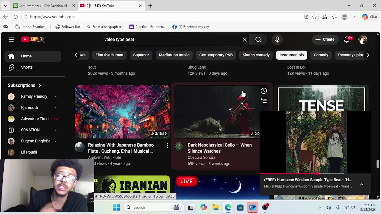Open the Lost in LoFi channel link
381x214 pixels.
coord(297,67)
